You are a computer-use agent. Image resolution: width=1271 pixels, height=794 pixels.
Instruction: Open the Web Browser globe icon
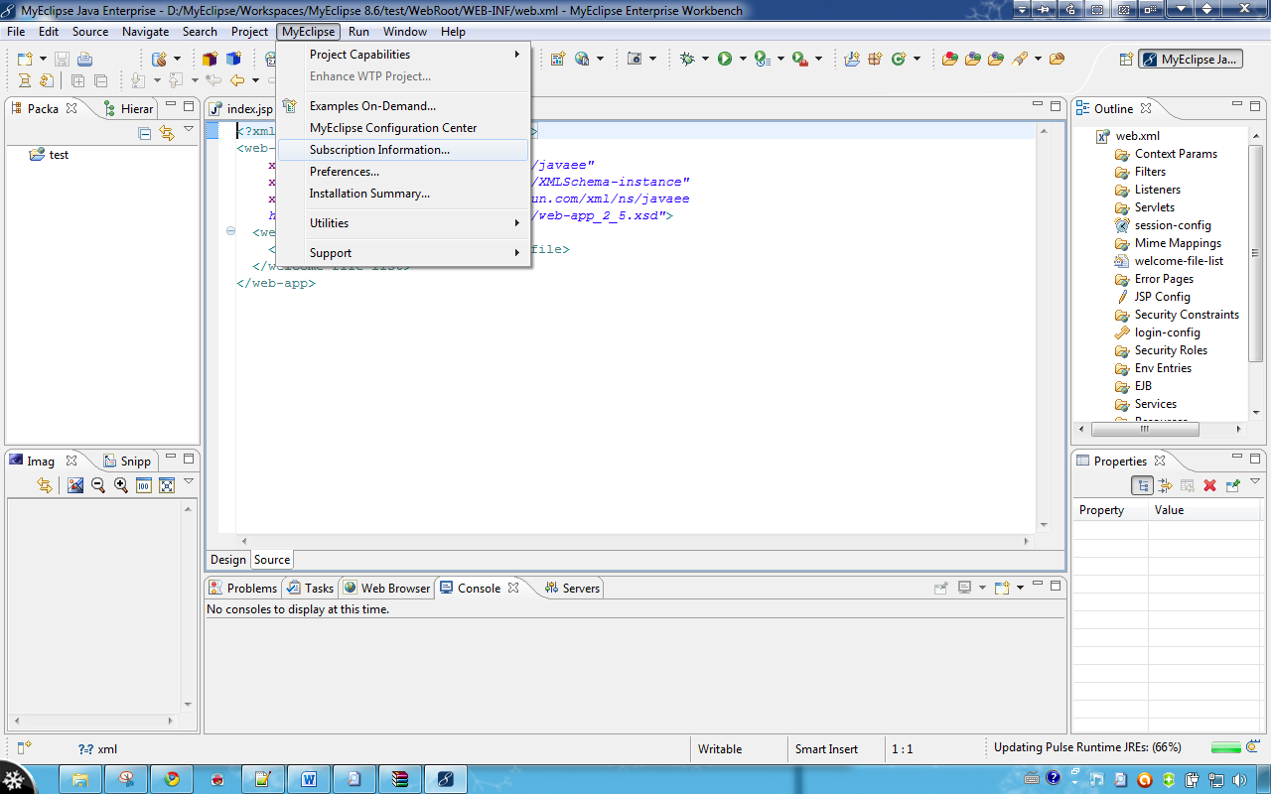click(581, 59)
